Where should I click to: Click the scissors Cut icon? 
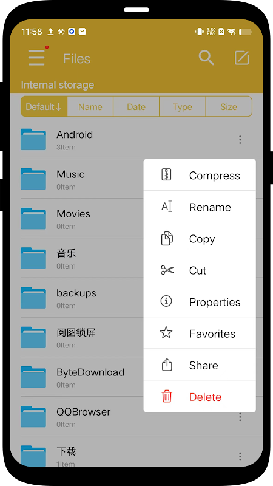[167, 270]
